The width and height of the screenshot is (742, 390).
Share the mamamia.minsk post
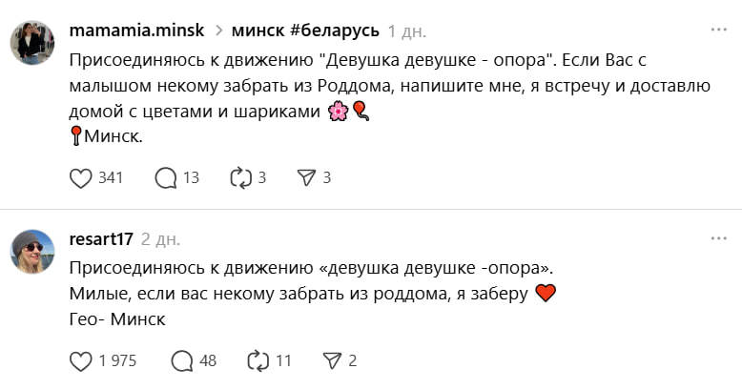click(306, 177)
